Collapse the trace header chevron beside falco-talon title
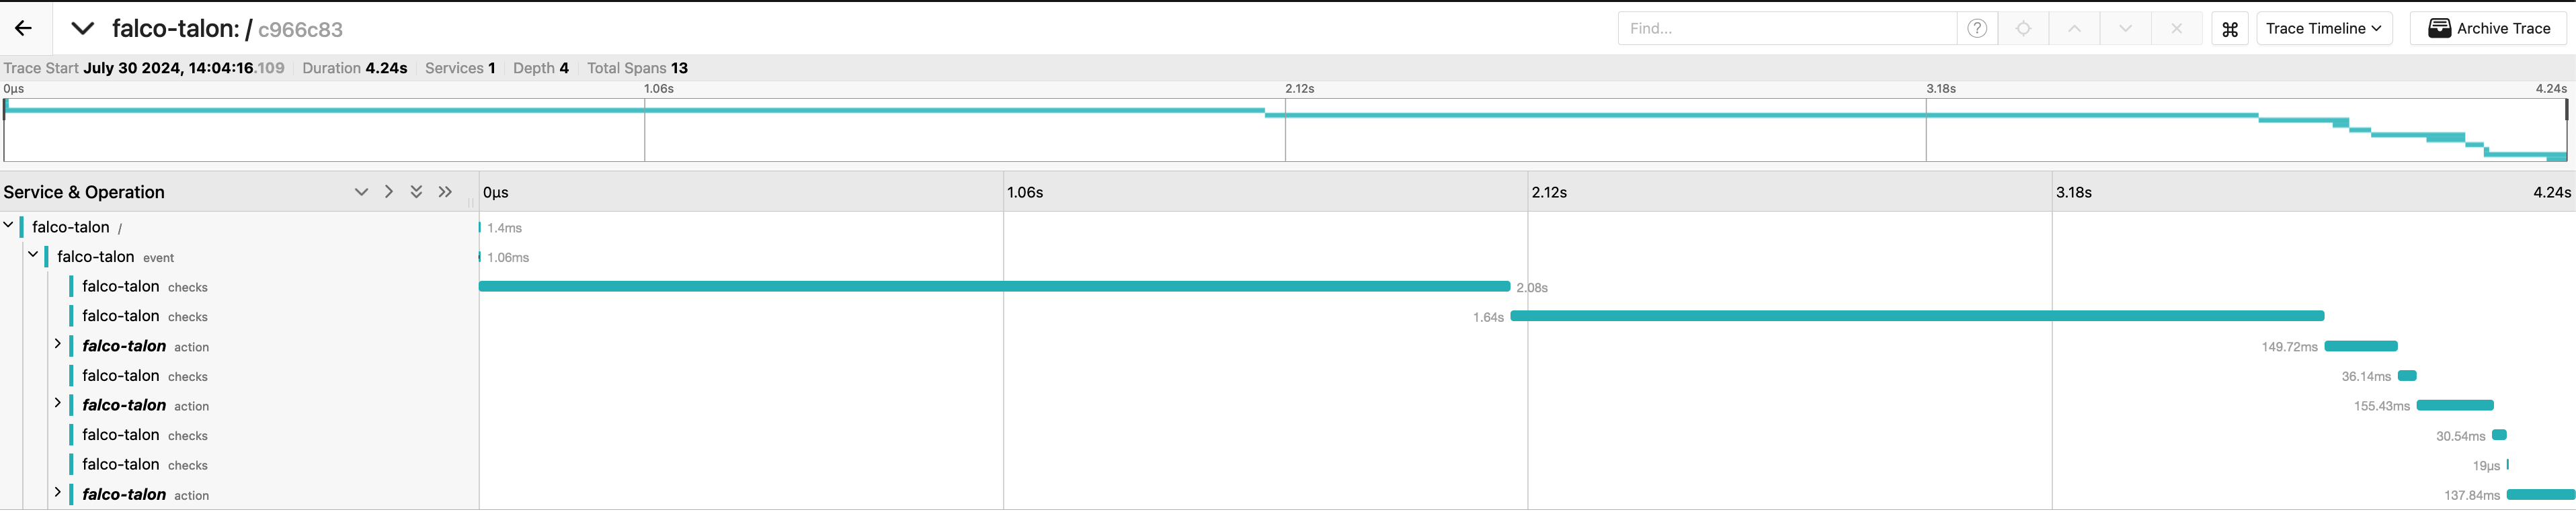 (x=83, y=28)
